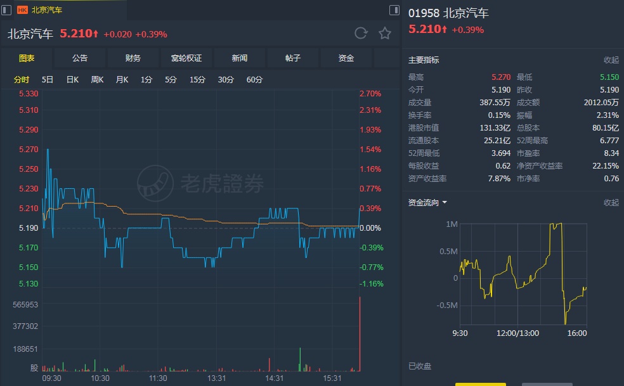Screen dimensions: 624x386
Task: Click the 01958 北京汽车 stock header
Action: coord(448,13)
